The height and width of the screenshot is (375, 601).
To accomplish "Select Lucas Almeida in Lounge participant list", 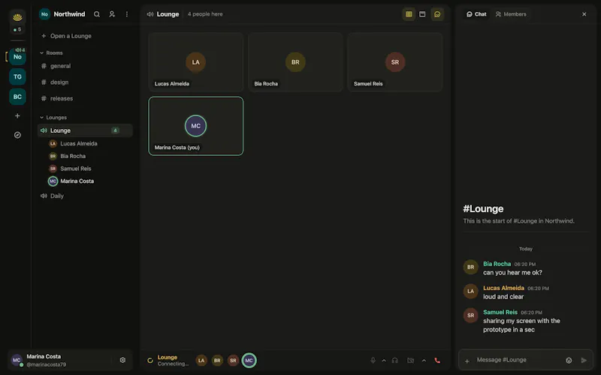I will (73, 143).
